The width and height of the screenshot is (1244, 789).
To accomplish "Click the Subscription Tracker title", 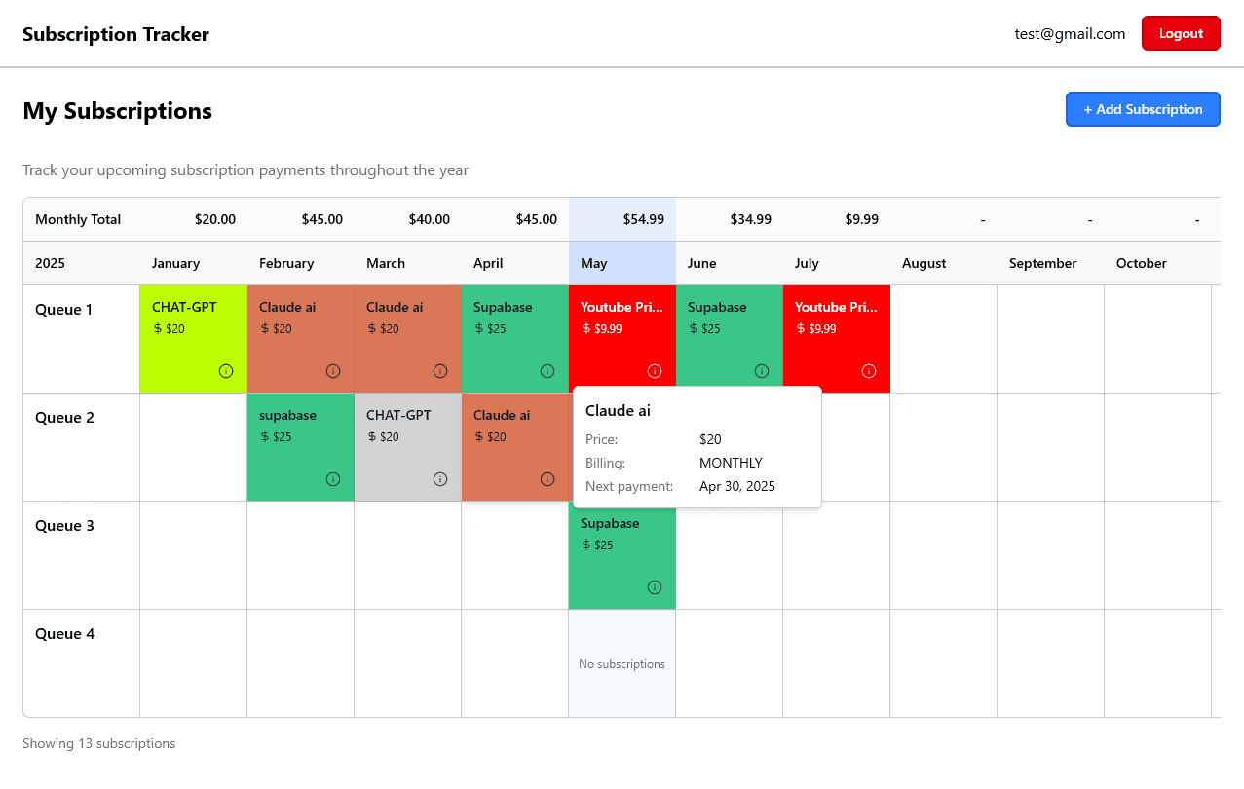I will point(116,34).
